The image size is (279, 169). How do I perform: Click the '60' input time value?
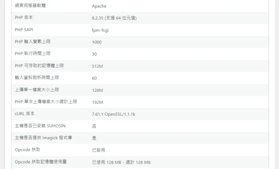(94, 78)
